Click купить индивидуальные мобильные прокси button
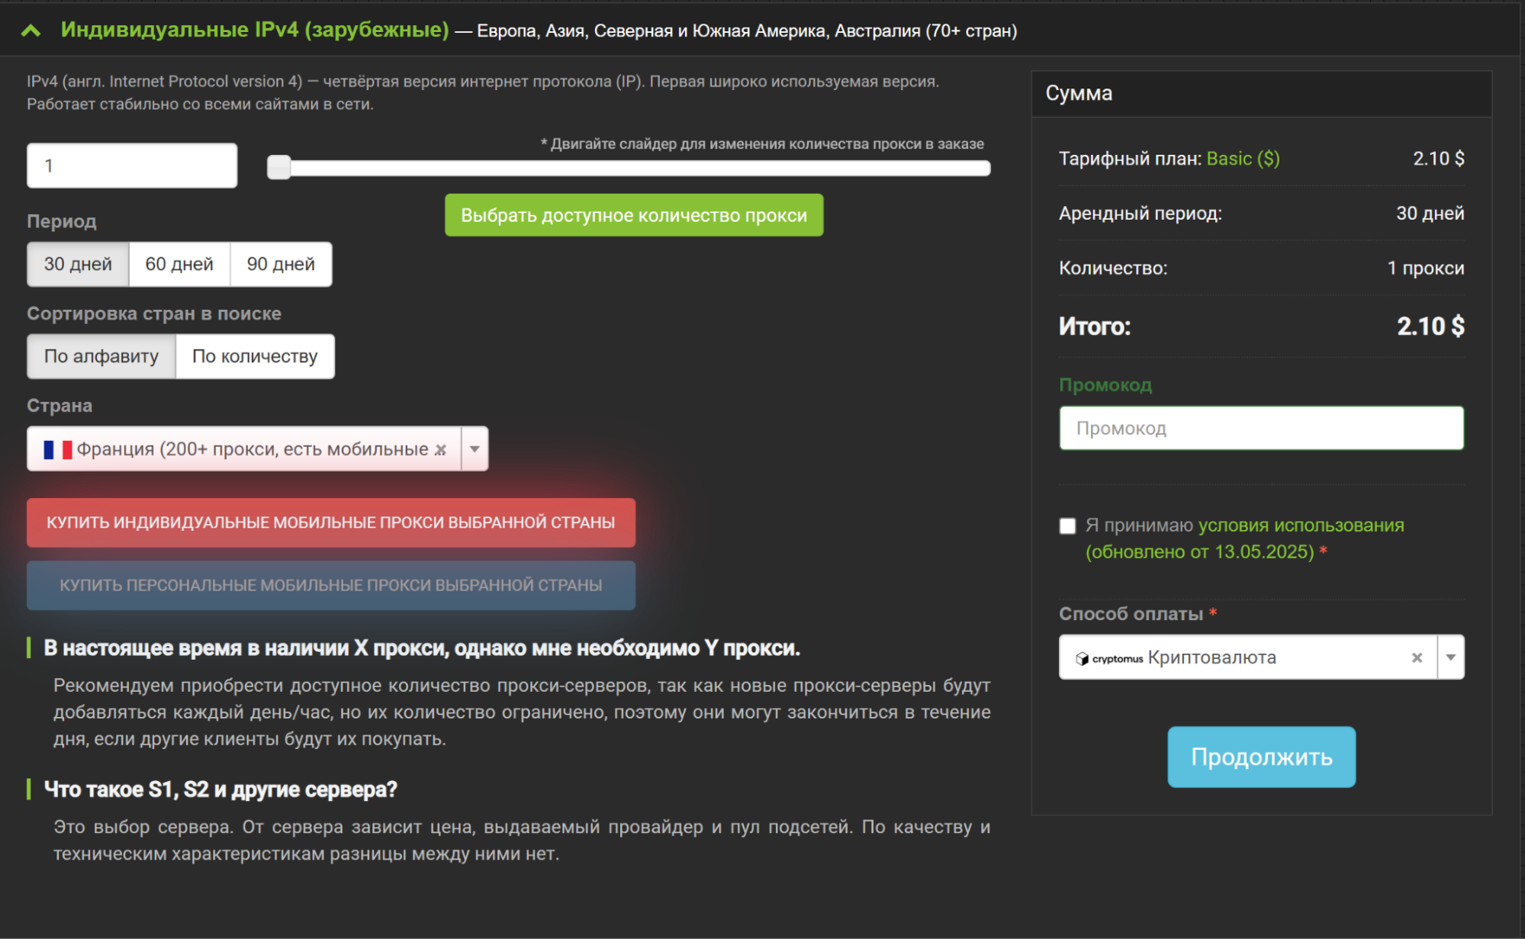 330,523
